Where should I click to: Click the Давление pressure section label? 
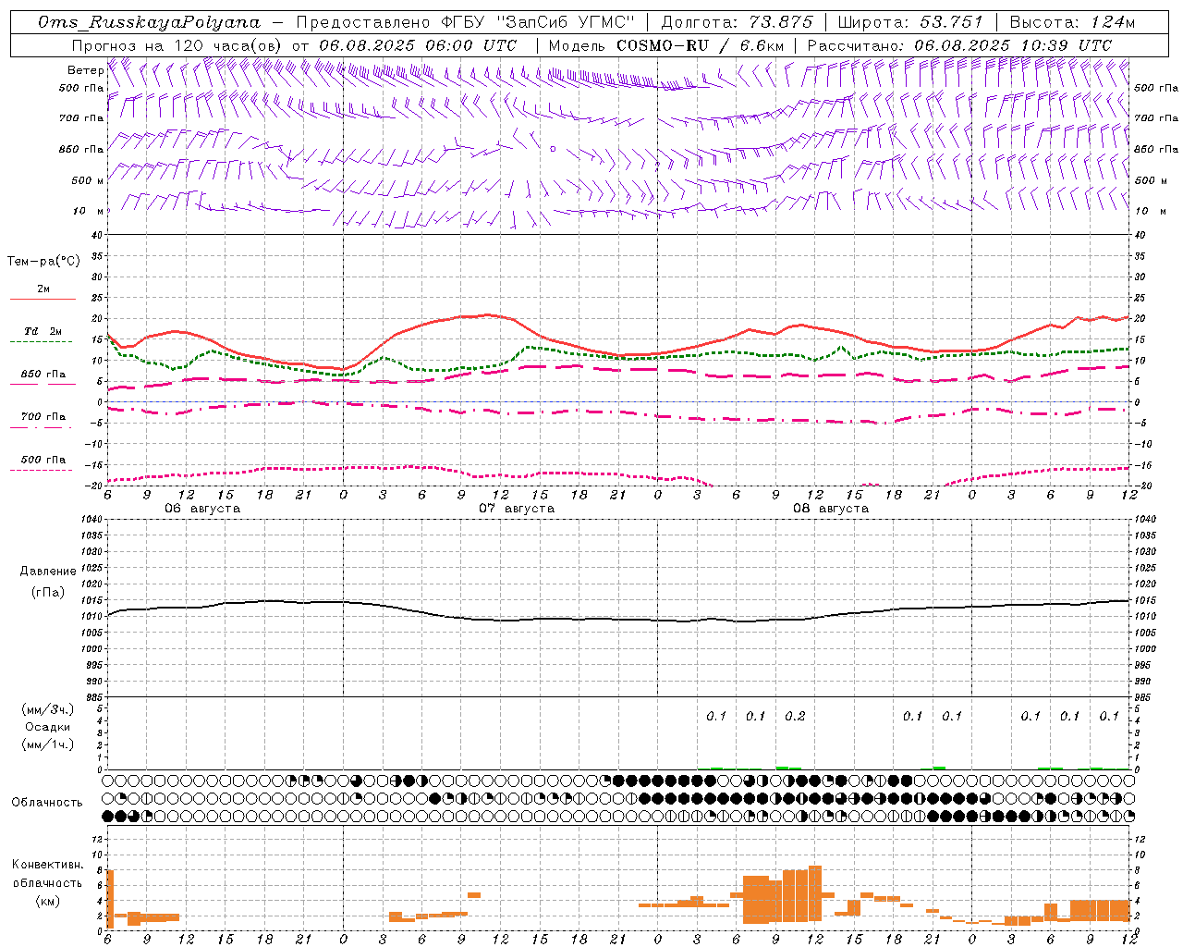click(48, 571)
